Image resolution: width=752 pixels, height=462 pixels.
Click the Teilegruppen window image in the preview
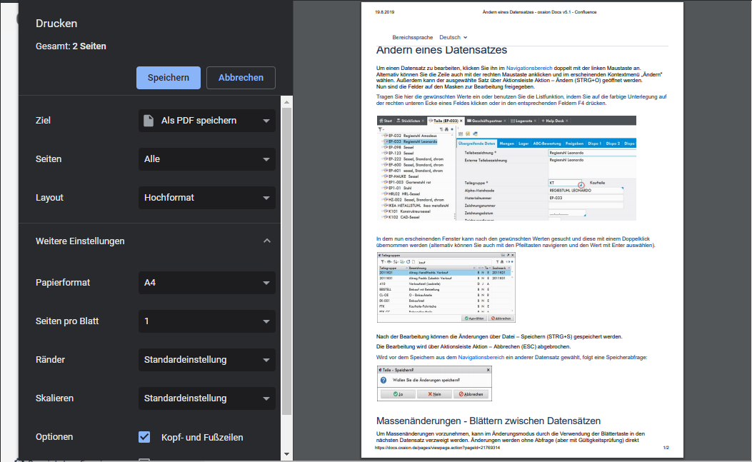(446, 287)
